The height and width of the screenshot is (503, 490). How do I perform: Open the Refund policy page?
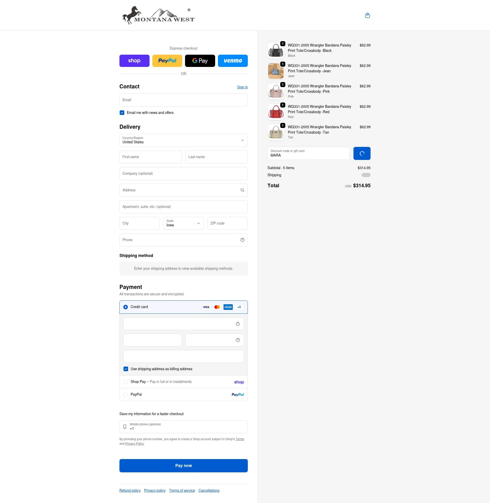[x=130, y=490]
